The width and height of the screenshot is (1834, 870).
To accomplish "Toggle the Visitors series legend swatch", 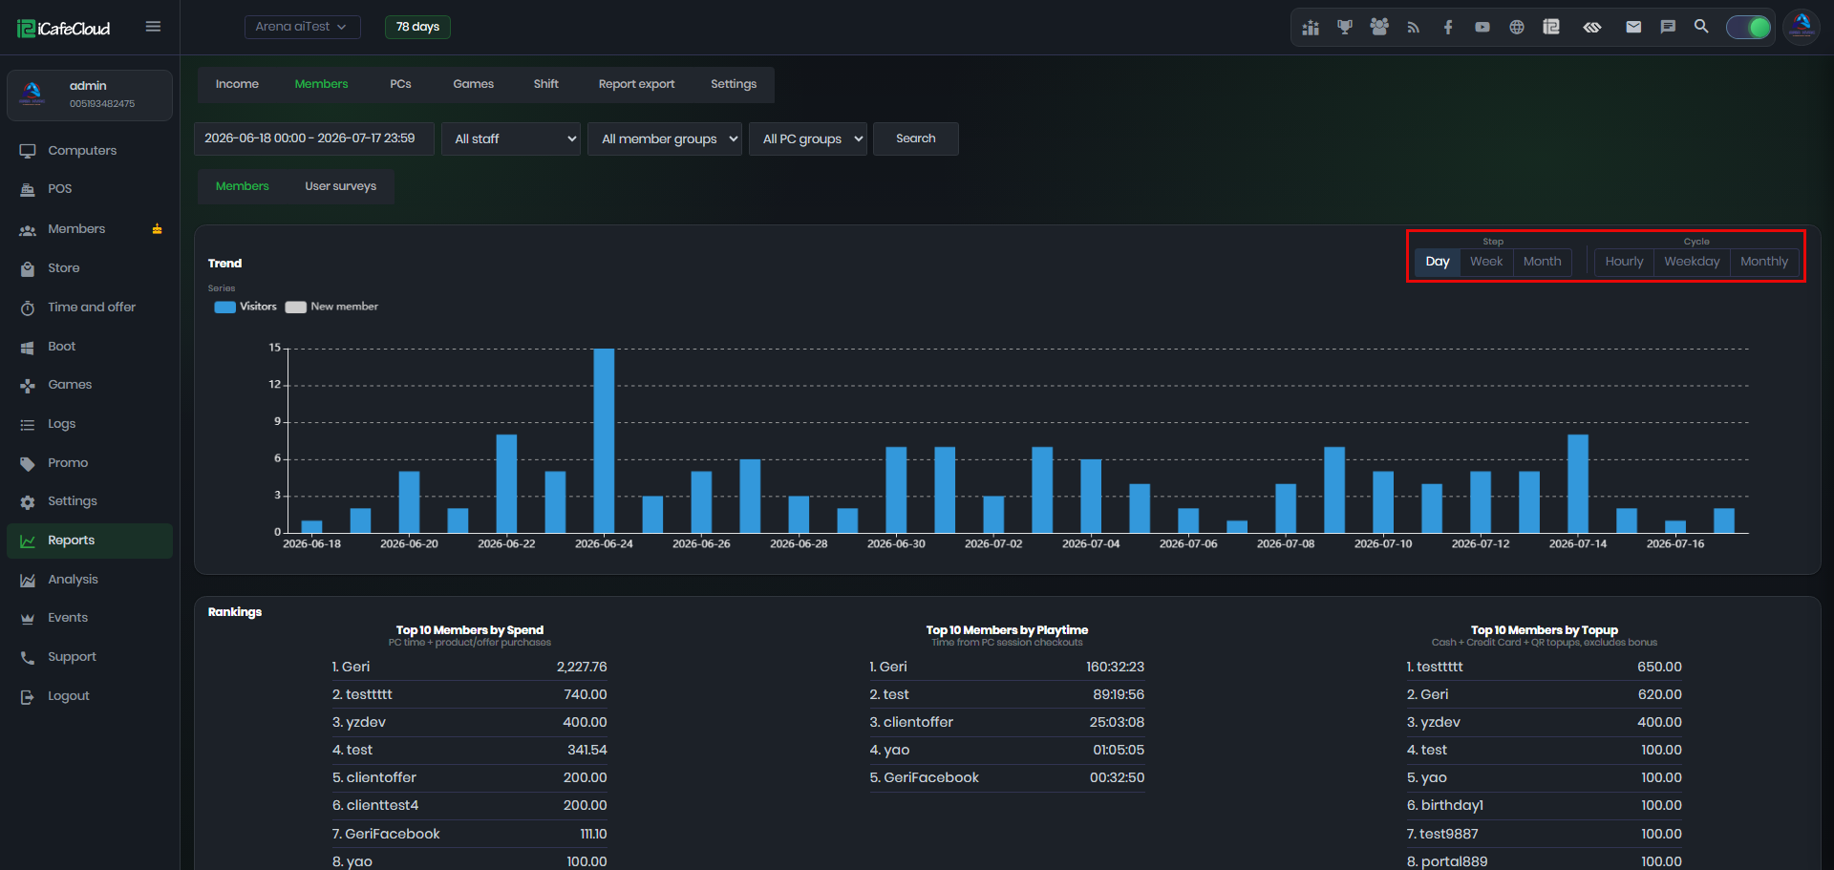I will 225,307.
